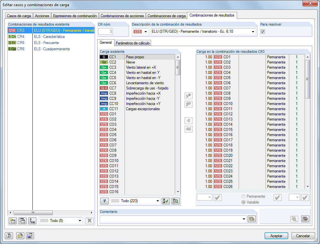This screenshot has height=244, width=320.
Task: Open the Comentario dropdown arrow
Action: (x=244, y=219)
